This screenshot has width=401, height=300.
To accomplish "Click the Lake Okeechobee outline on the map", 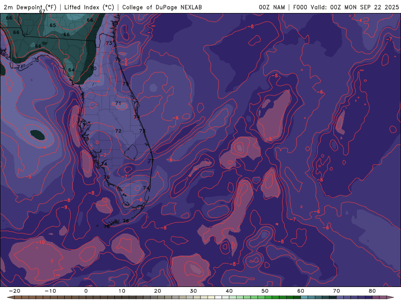I will point(131,152).
